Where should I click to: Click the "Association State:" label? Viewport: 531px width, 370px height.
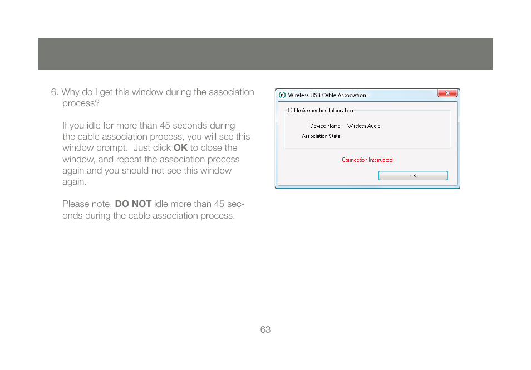(321, 136)
